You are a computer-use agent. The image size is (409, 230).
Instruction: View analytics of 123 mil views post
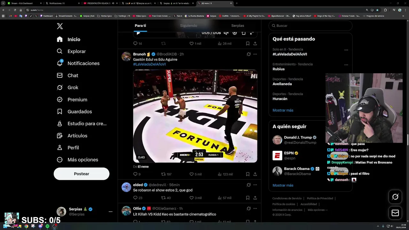click(225, 174)
